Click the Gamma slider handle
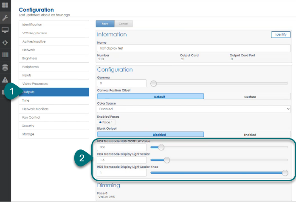296x202 pixels. (154, 83)
